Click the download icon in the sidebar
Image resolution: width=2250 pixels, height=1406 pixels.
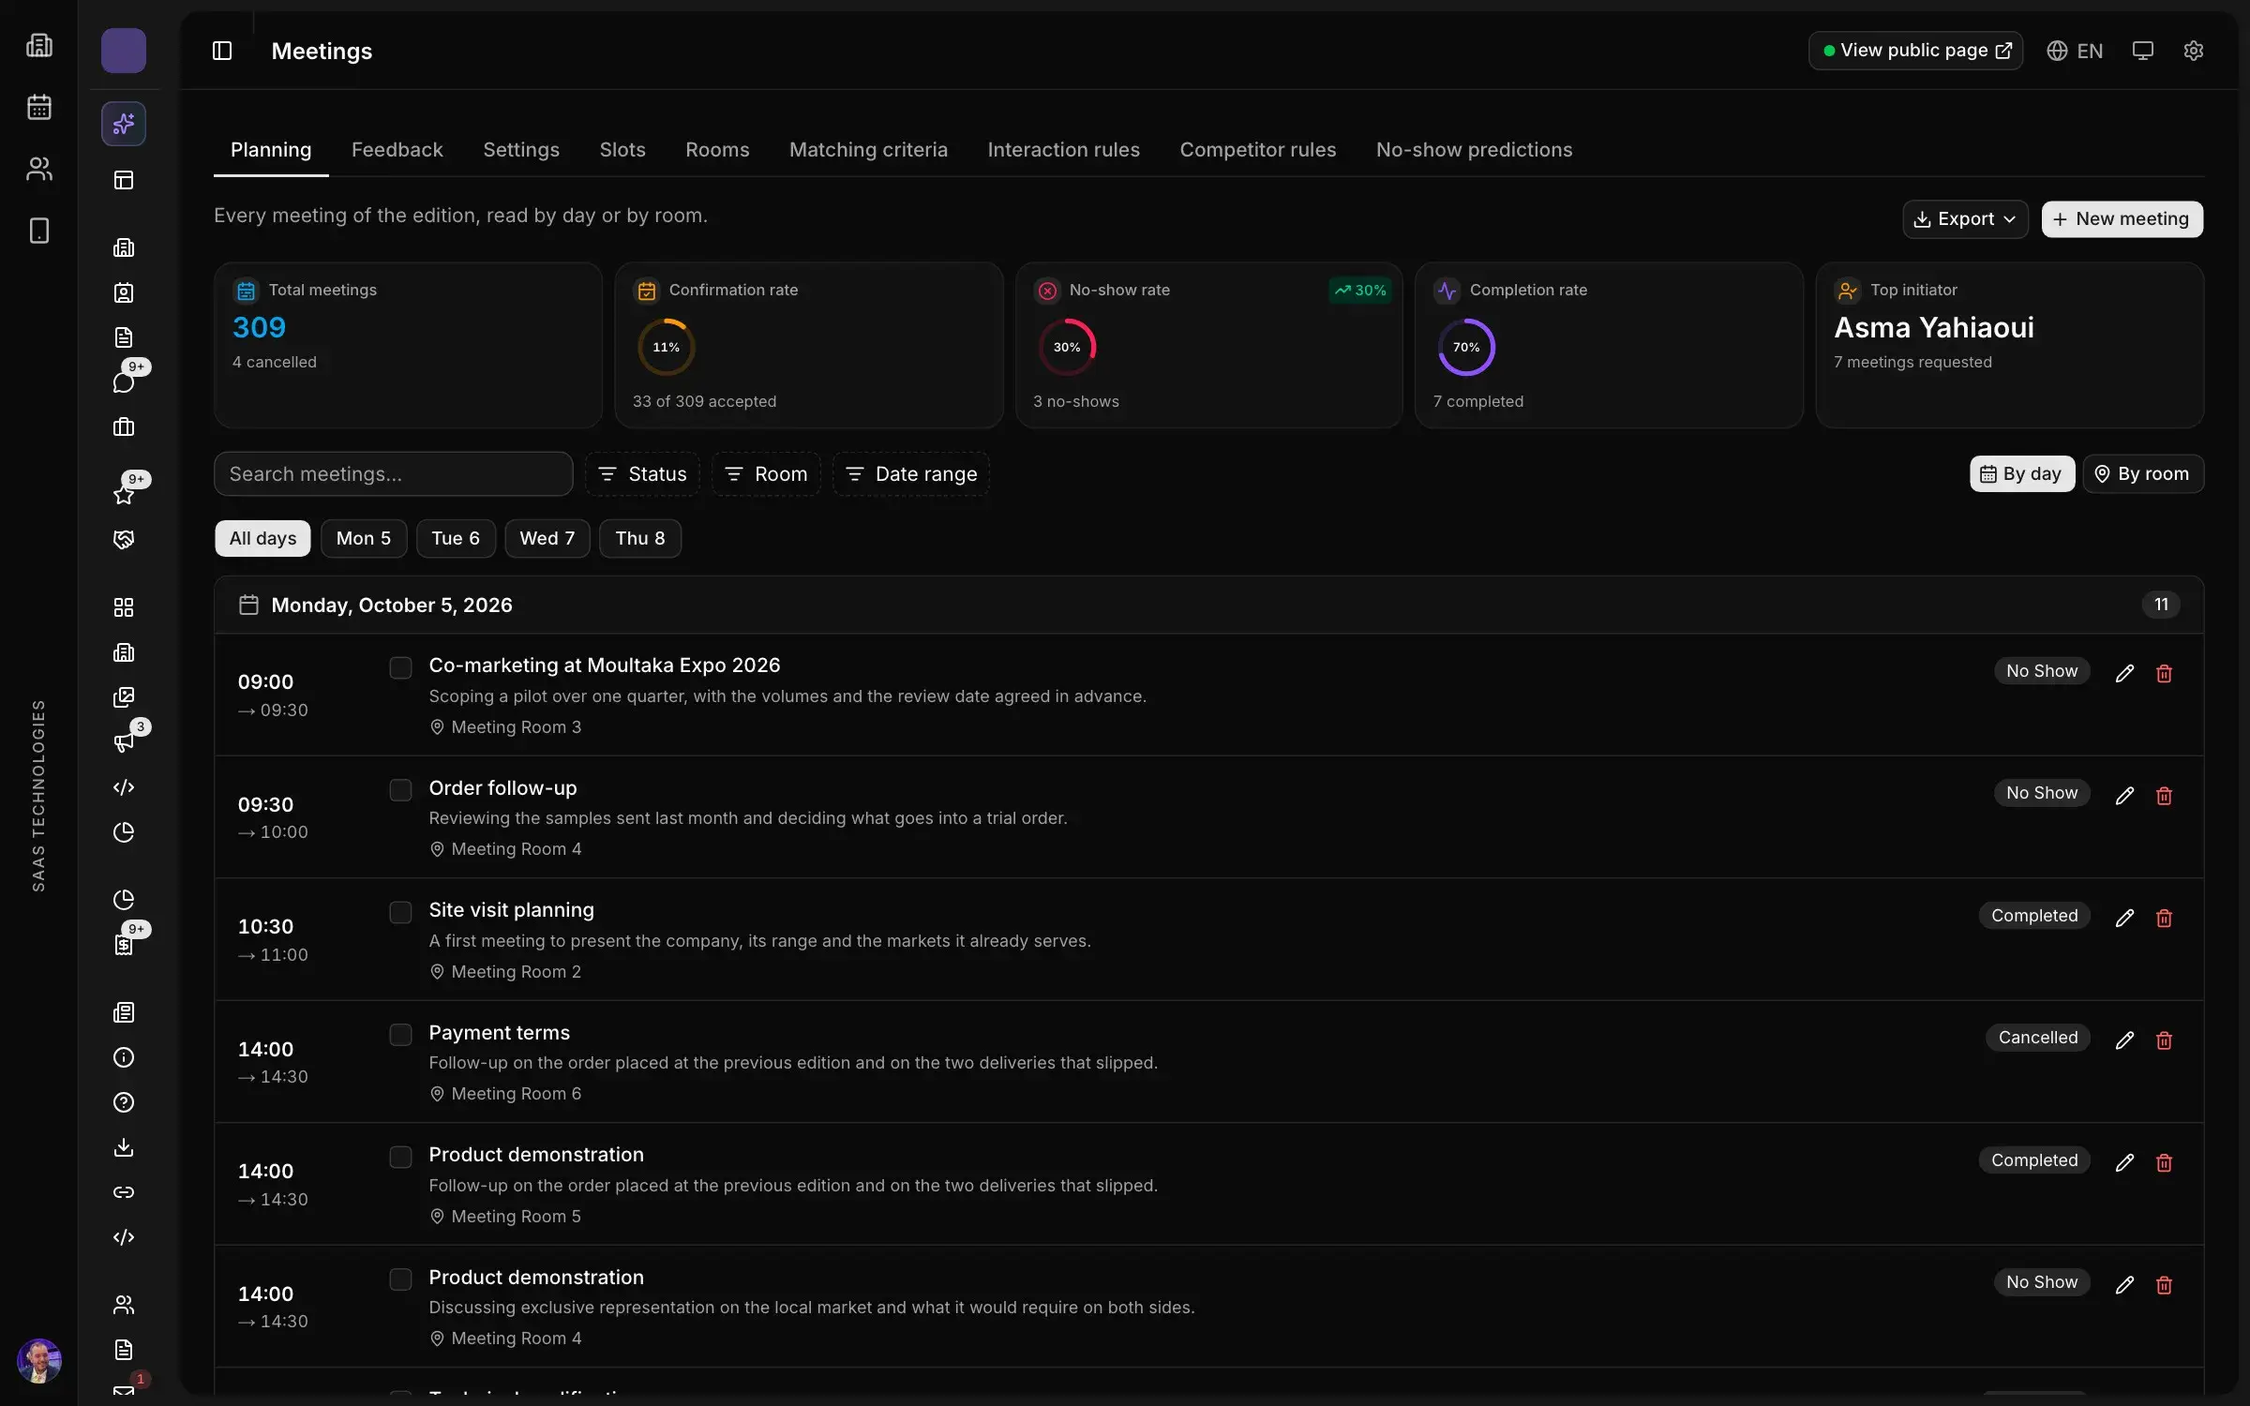click(124, 1147)
